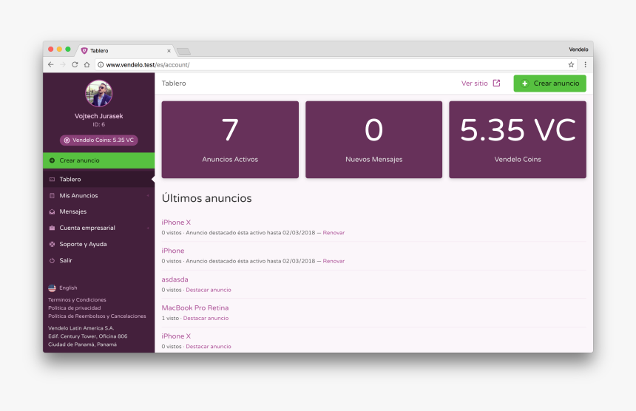Viewport: 636px width, 411px height.
Task: Click the Vojtech Jurasek profile avatar
Action: tap(98, 94)
